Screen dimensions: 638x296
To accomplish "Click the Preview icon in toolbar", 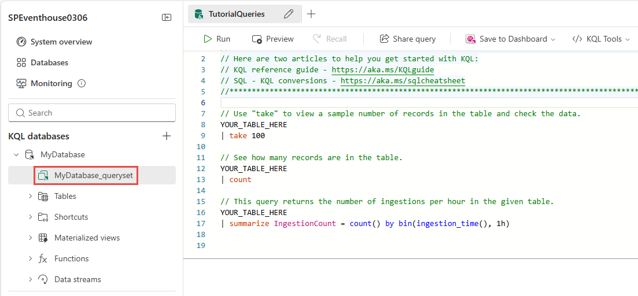I will (257, 39).
